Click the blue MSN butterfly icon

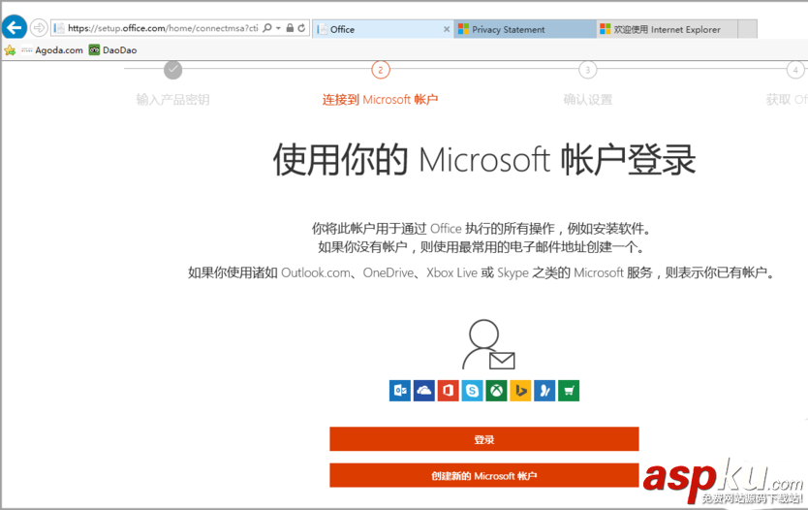[x=544, y=391]
